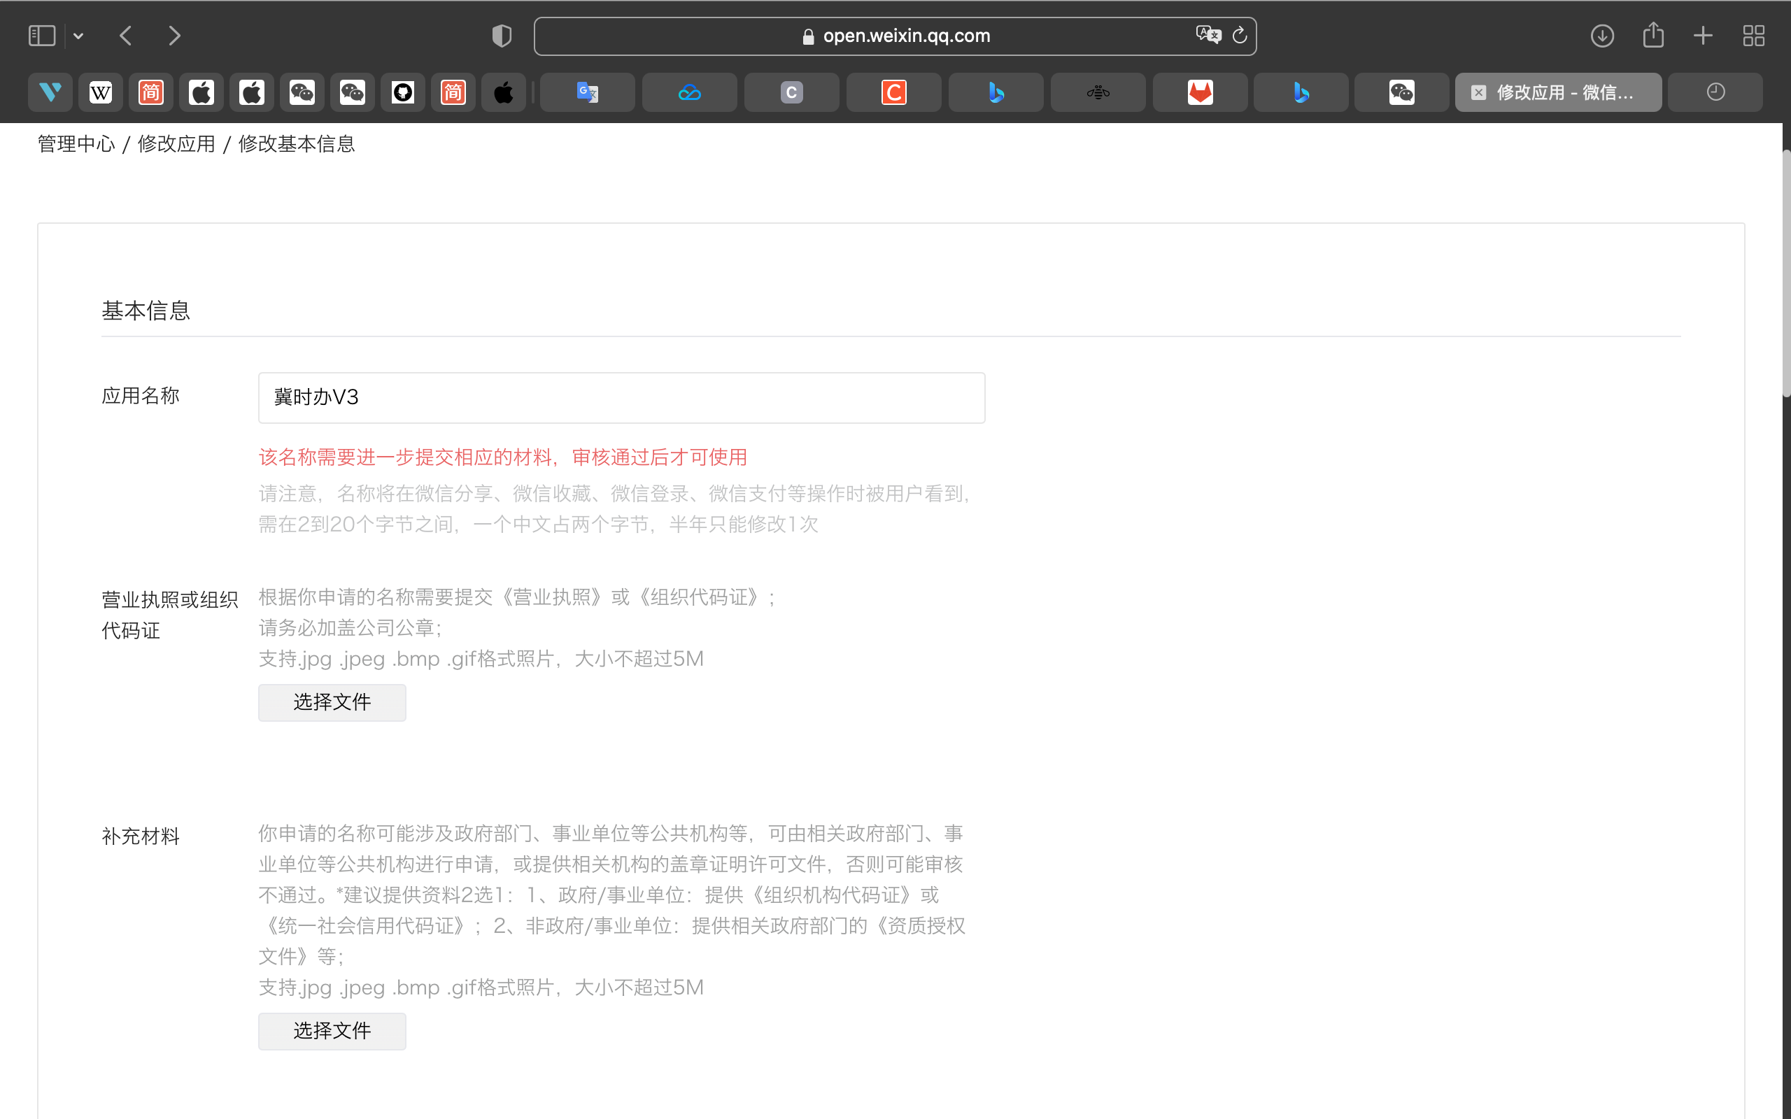1791x1119 pixels.
Task: Open the Wikipedia pinned tab
Action: (101, 92)
